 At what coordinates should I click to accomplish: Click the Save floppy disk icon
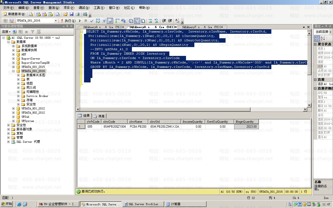[x=72, y=14]
